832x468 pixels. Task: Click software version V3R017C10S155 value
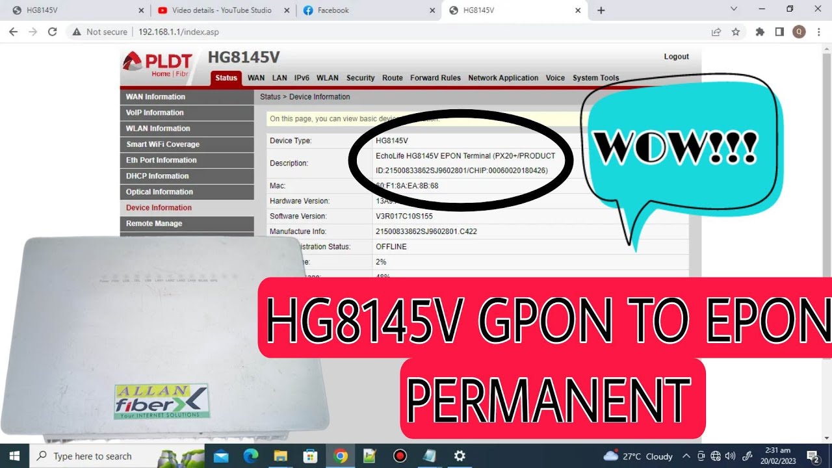(x=404, y=216)
